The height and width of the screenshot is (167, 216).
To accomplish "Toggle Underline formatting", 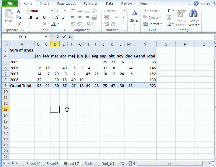I will 44,17.
